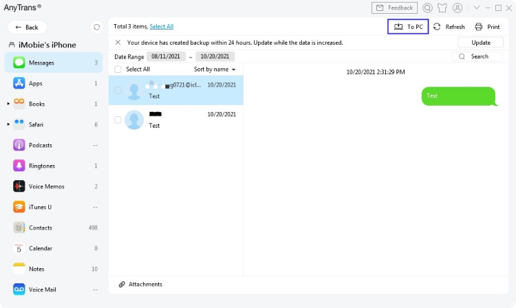Check the second conversation checkbox
Screen dimensions: 516x308
point(118,120)
